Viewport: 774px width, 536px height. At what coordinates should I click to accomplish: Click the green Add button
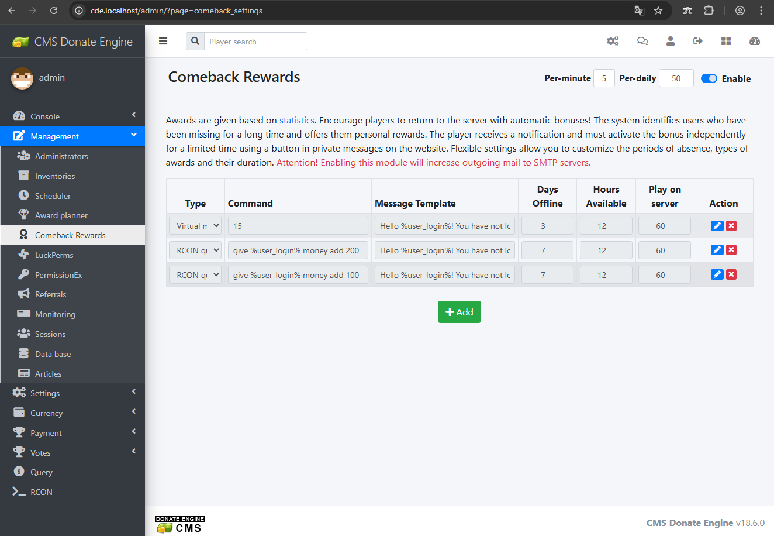459,312
